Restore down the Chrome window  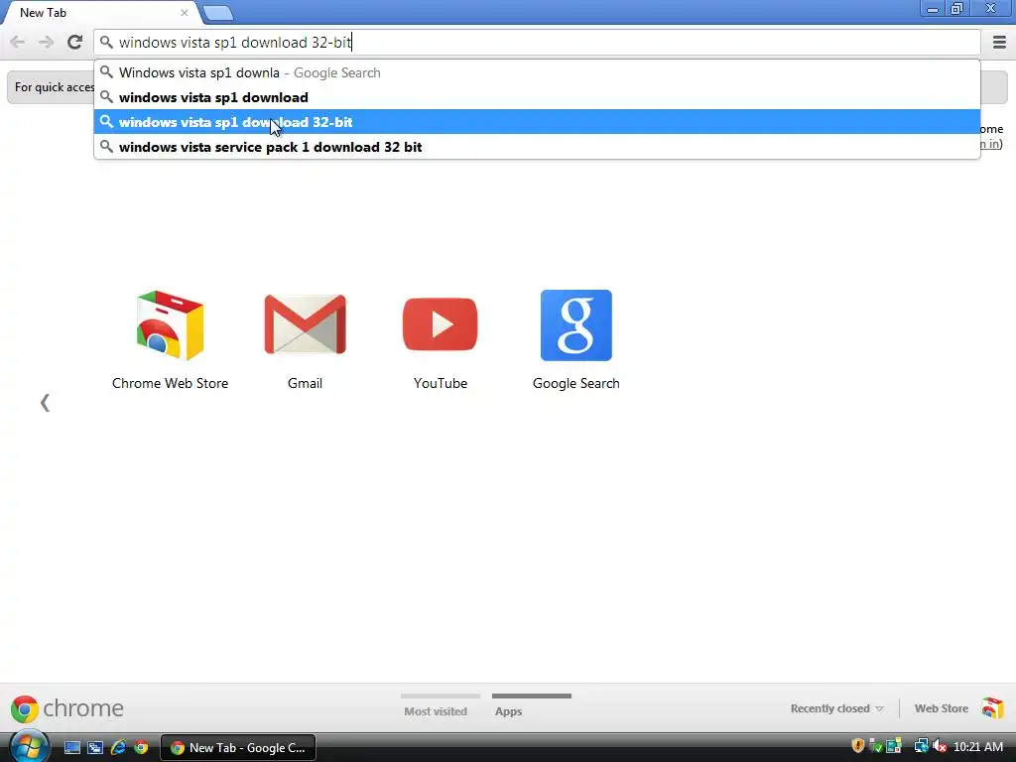[956, 9]
